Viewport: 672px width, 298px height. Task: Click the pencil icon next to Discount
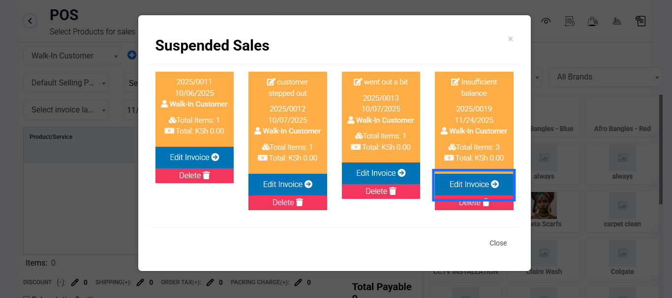point(75,282)
